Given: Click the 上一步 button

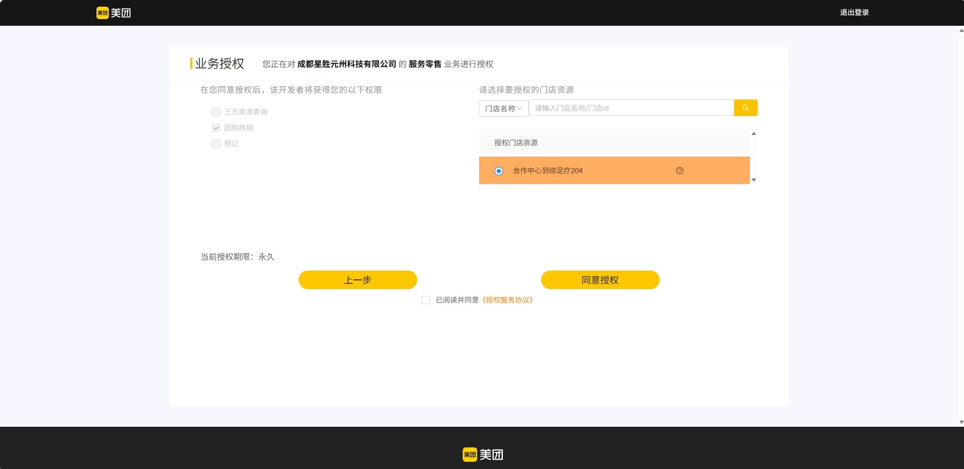Looking at the screenshot, I should 358,280.
